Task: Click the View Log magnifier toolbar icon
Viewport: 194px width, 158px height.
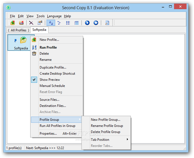Action: (x=107, y=23)
